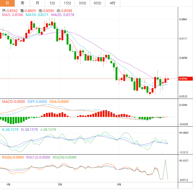Click the MA5 indicator label
193x190 pixels.
pyautogui.click(x=13, y=15)
